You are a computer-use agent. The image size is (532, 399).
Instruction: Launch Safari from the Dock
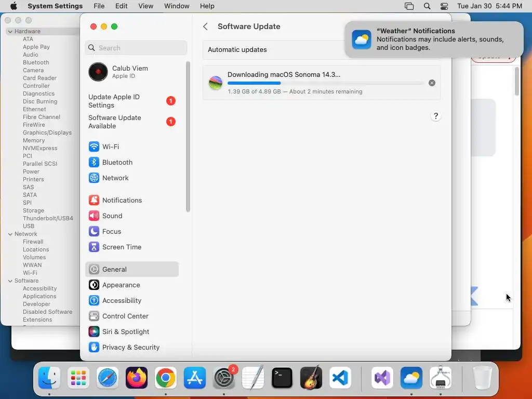108,378
